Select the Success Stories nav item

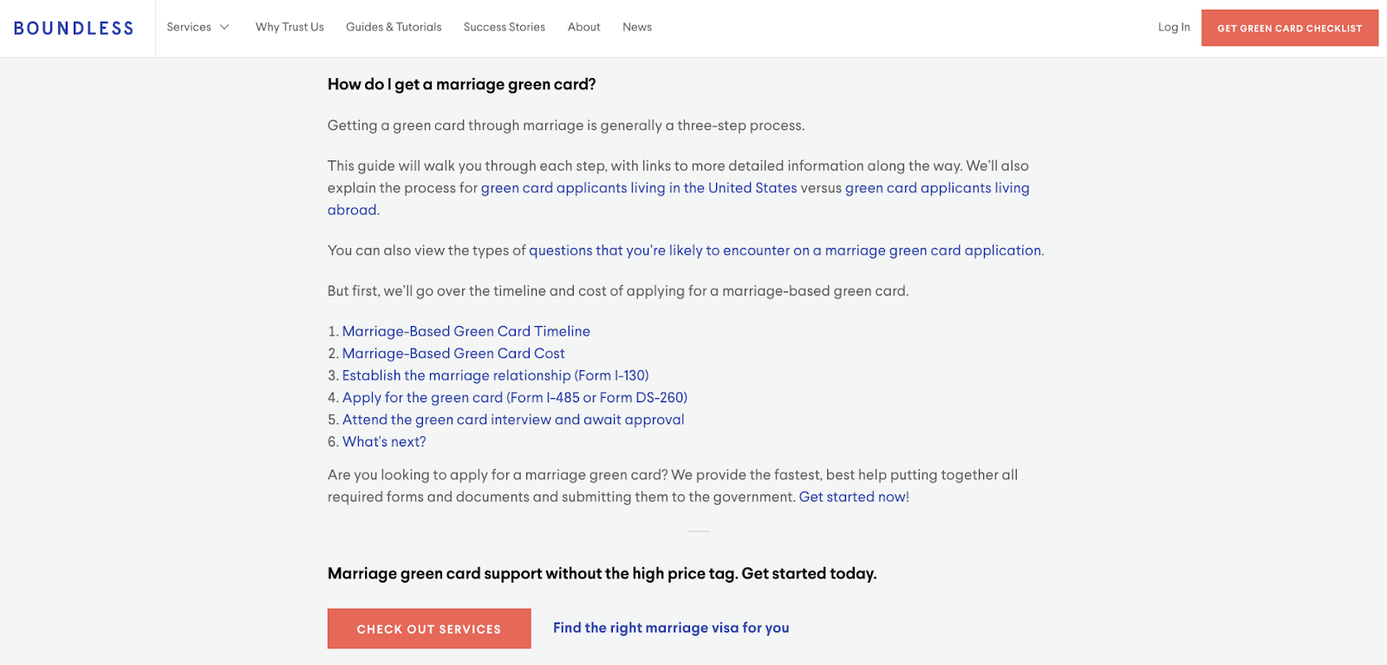point(505,27)
